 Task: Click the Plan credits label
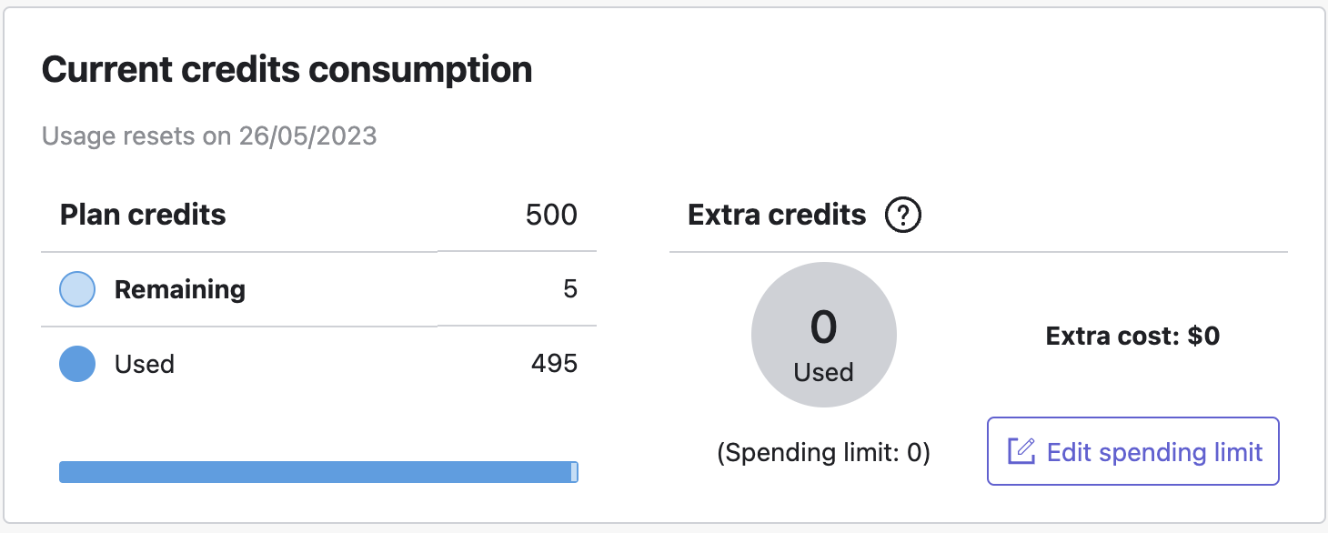click(143, 215)
